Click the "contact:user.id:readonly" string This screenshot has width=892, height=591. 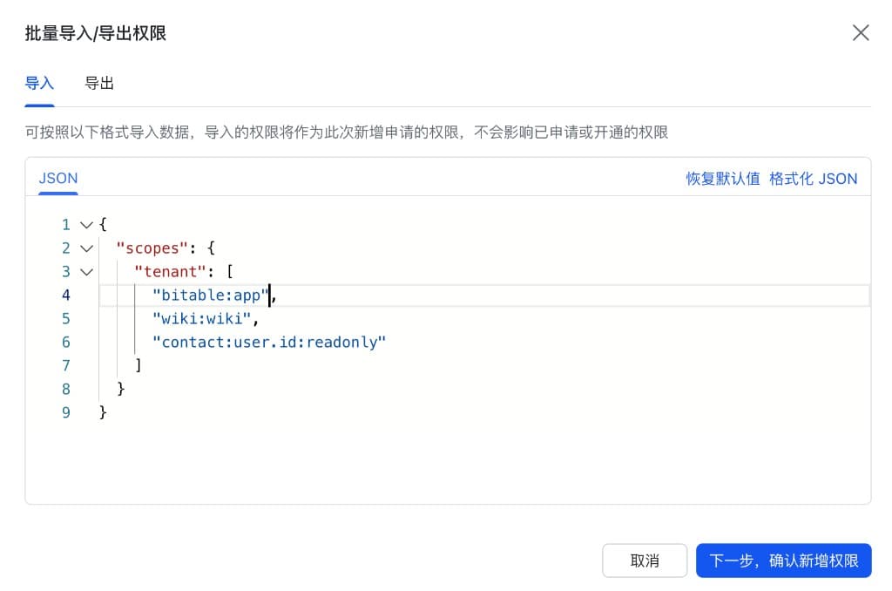pos(269,343)
